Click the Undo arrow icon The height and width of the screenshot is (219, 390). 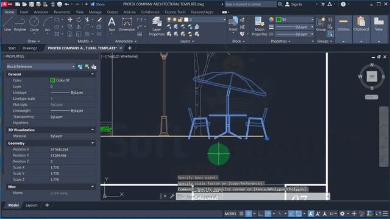tap(66, 4)
